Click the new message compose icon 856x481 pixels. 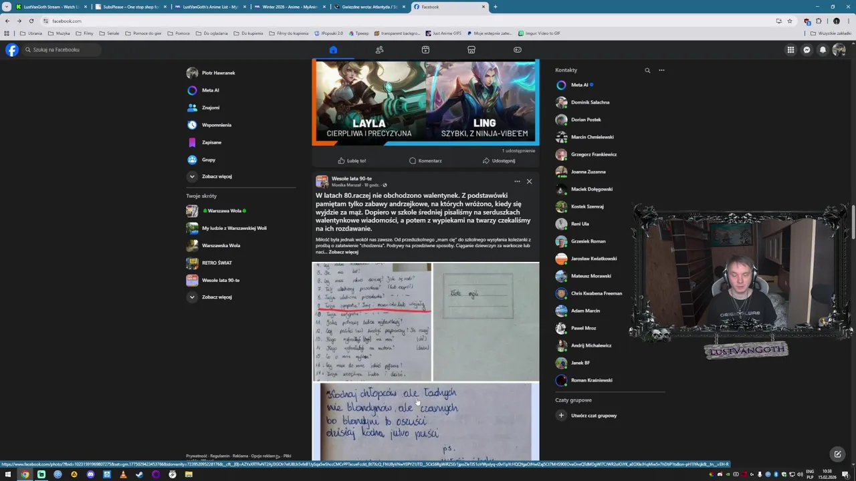837,454
